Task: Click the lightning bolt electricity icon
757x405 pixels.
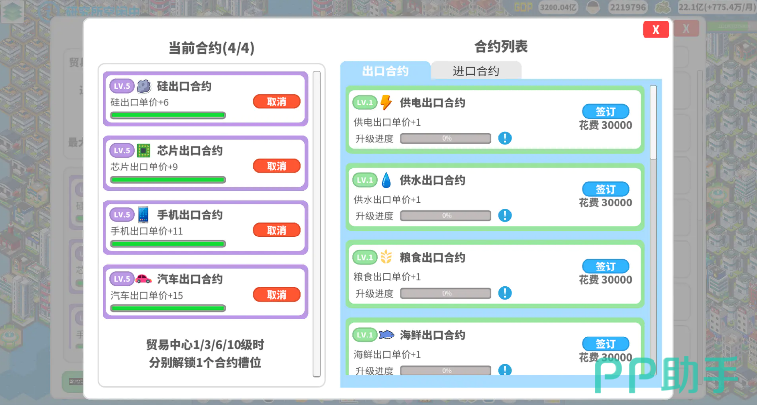Action: [x=386, y=102]
